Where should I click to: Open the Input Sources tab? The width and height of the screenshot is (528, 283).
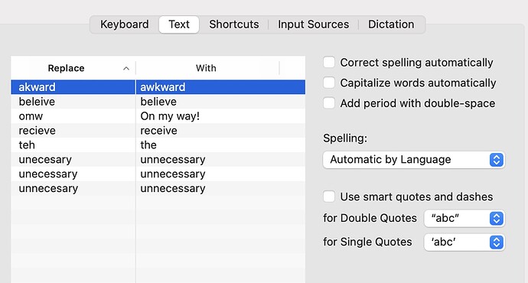tap(314, 24)
